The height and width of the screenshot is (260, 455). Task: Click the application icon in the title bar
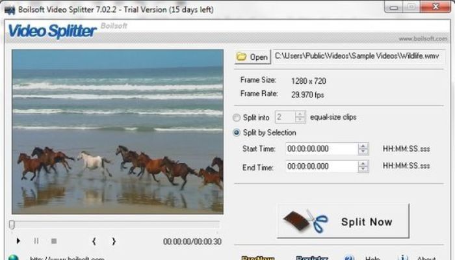10,10
